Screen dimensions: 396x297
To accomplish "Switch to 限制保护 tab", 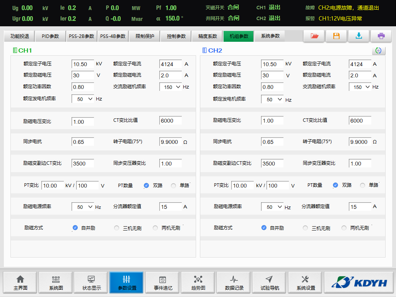I will pyautogui.click(x=145, y=36).
